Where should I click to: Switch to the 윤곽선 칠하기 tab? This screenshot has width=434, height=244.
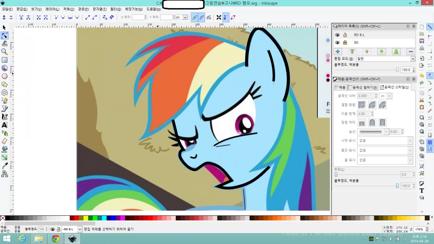pyautogui.click(x=362, y=87)
